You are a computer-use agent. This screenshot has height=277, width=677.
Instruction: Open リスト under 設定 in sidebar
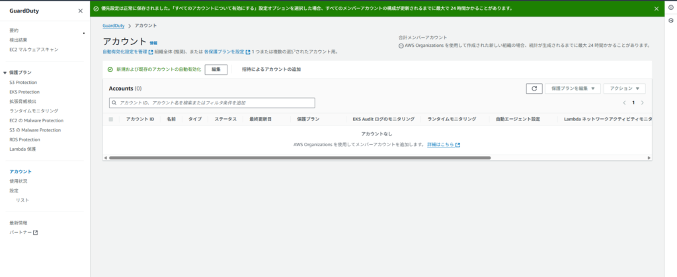click(22, 200)
